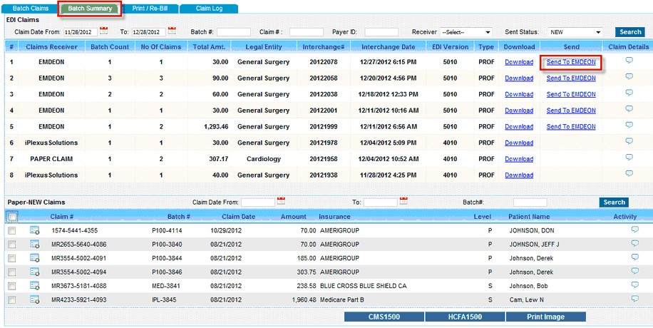The image size is (653, 328).
Task: Go to the Claim Log tab
Action: (x=209, y=9)
